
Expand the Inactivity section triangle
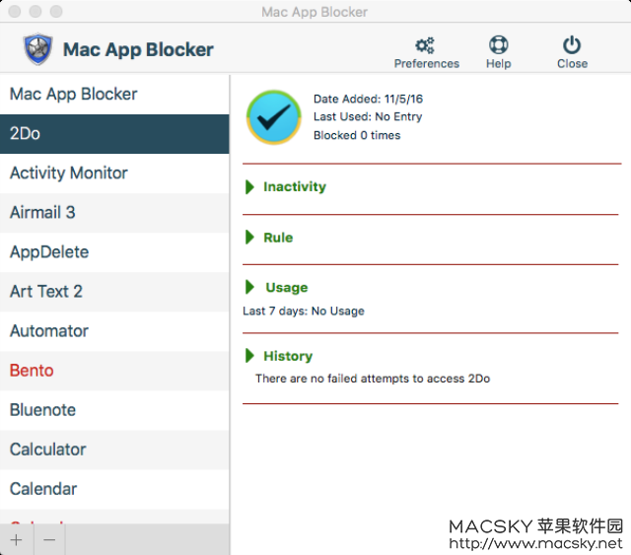pos(249,186)
